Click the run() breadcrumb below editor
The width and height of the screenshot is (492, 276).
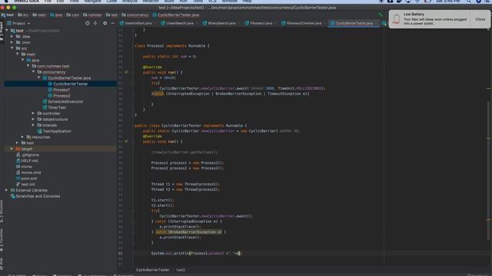pyautogui.click(x=181, y=270)
